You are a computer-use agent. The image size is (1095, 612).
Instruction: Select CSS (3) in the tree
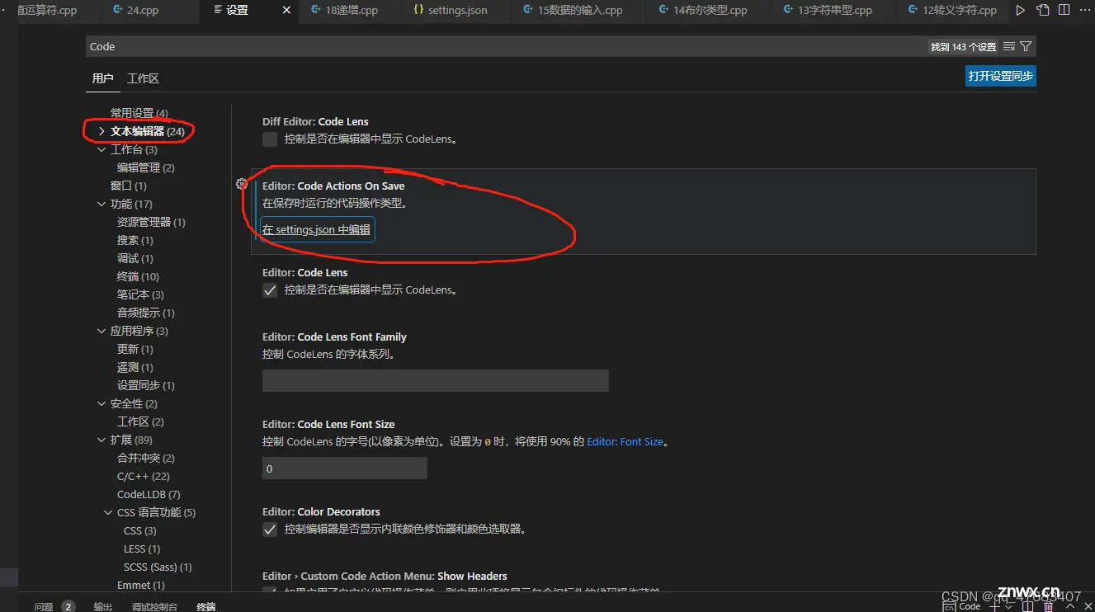click(x=139, y=530)
